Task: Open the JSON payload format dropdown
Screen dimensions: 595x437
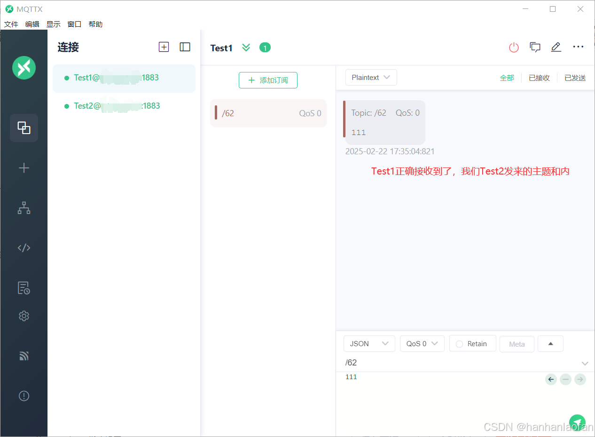Action: tap(369, 344)
